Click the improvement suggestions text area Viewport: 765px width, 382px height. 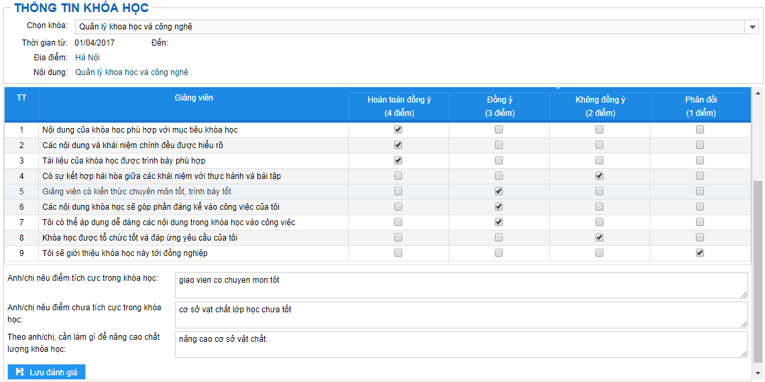(461, 344)
